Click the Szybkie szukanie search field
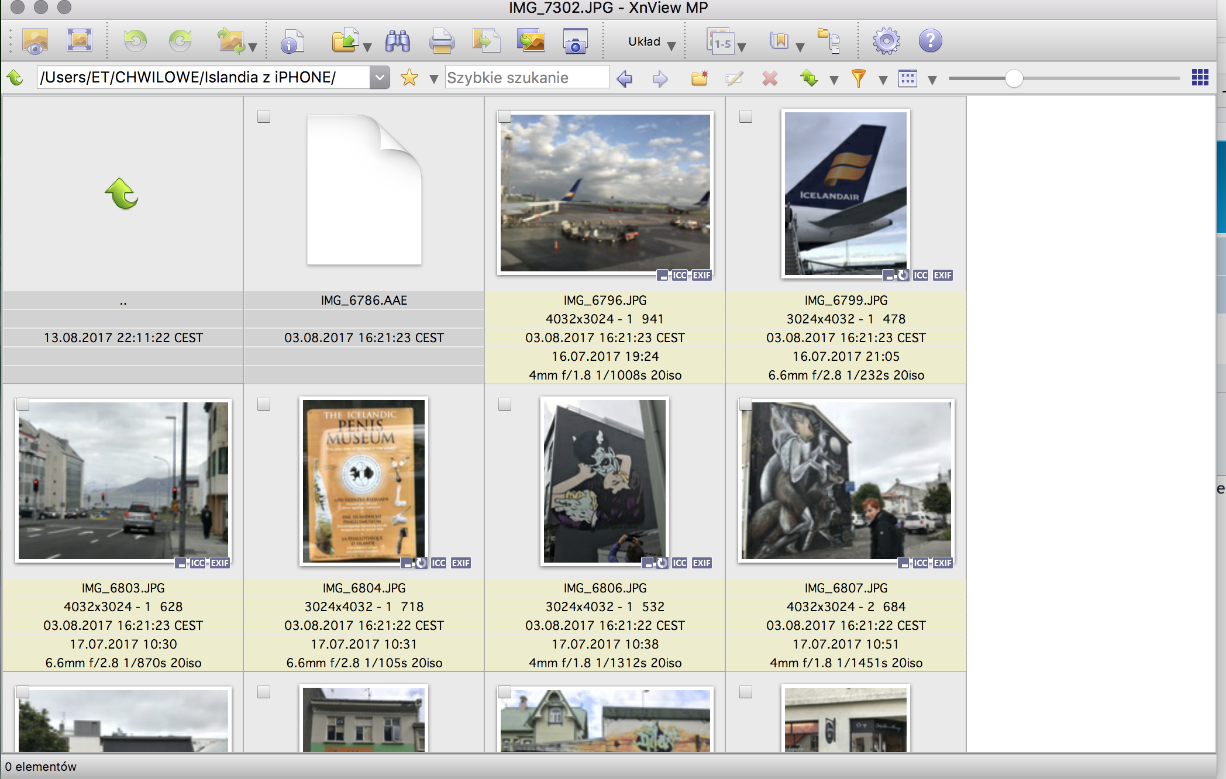Image resolution: width=1226 pixels, height=779 pixels. click(x=526, y=78)
